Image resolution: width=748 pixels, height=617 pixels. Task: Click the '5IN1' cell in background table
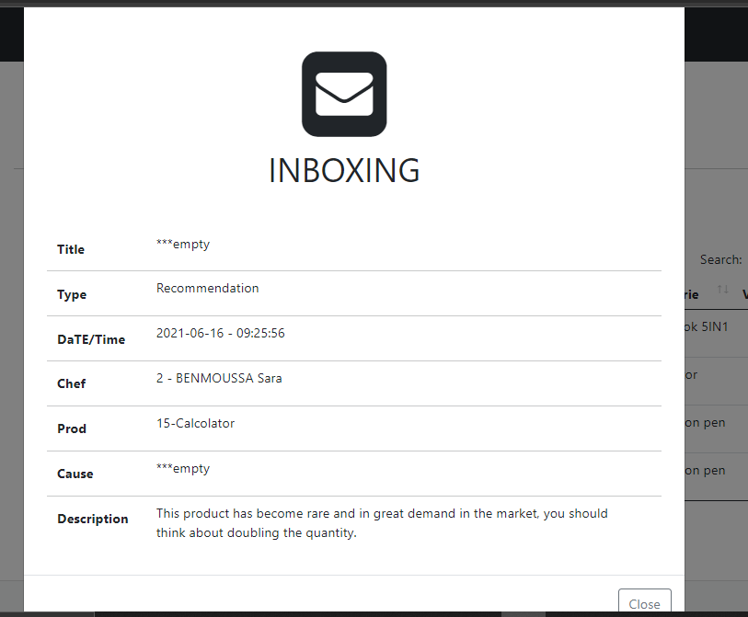click(x=706, y=327)
